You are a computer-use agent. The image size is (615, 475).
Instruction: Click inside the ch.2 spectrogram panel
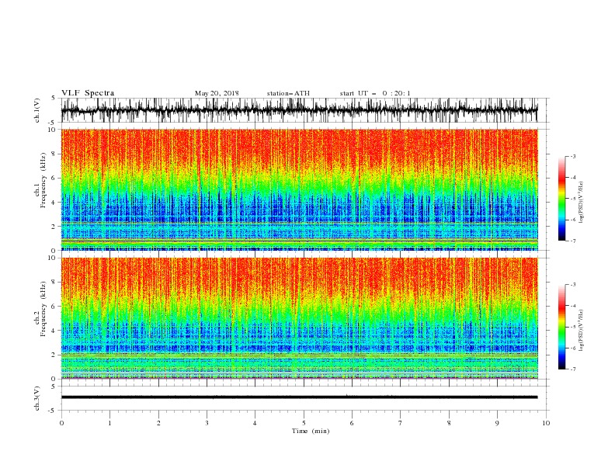pyautogui.click(x=299, y=318)
